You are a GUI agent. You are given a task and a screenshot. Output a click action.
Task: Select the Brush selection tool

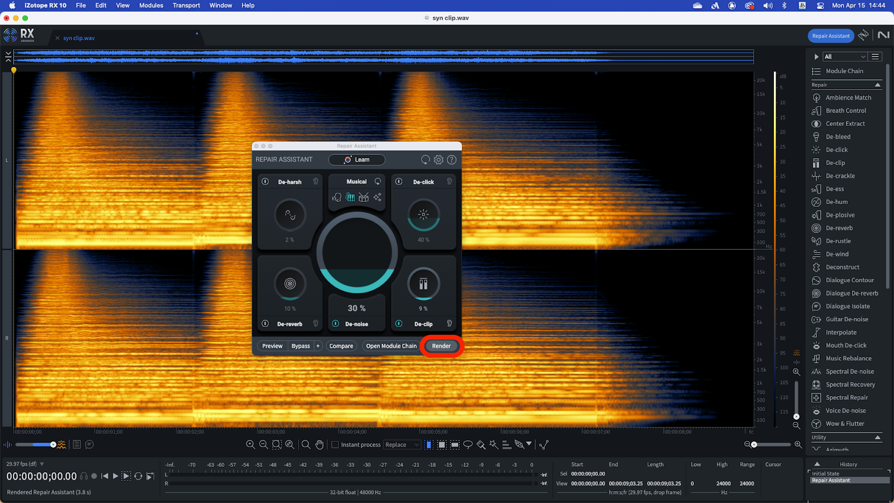[x=481, y=444]
